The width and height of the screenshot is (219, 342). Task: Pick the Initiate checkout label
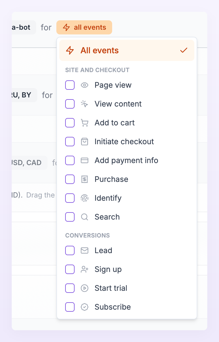[124, 142]
